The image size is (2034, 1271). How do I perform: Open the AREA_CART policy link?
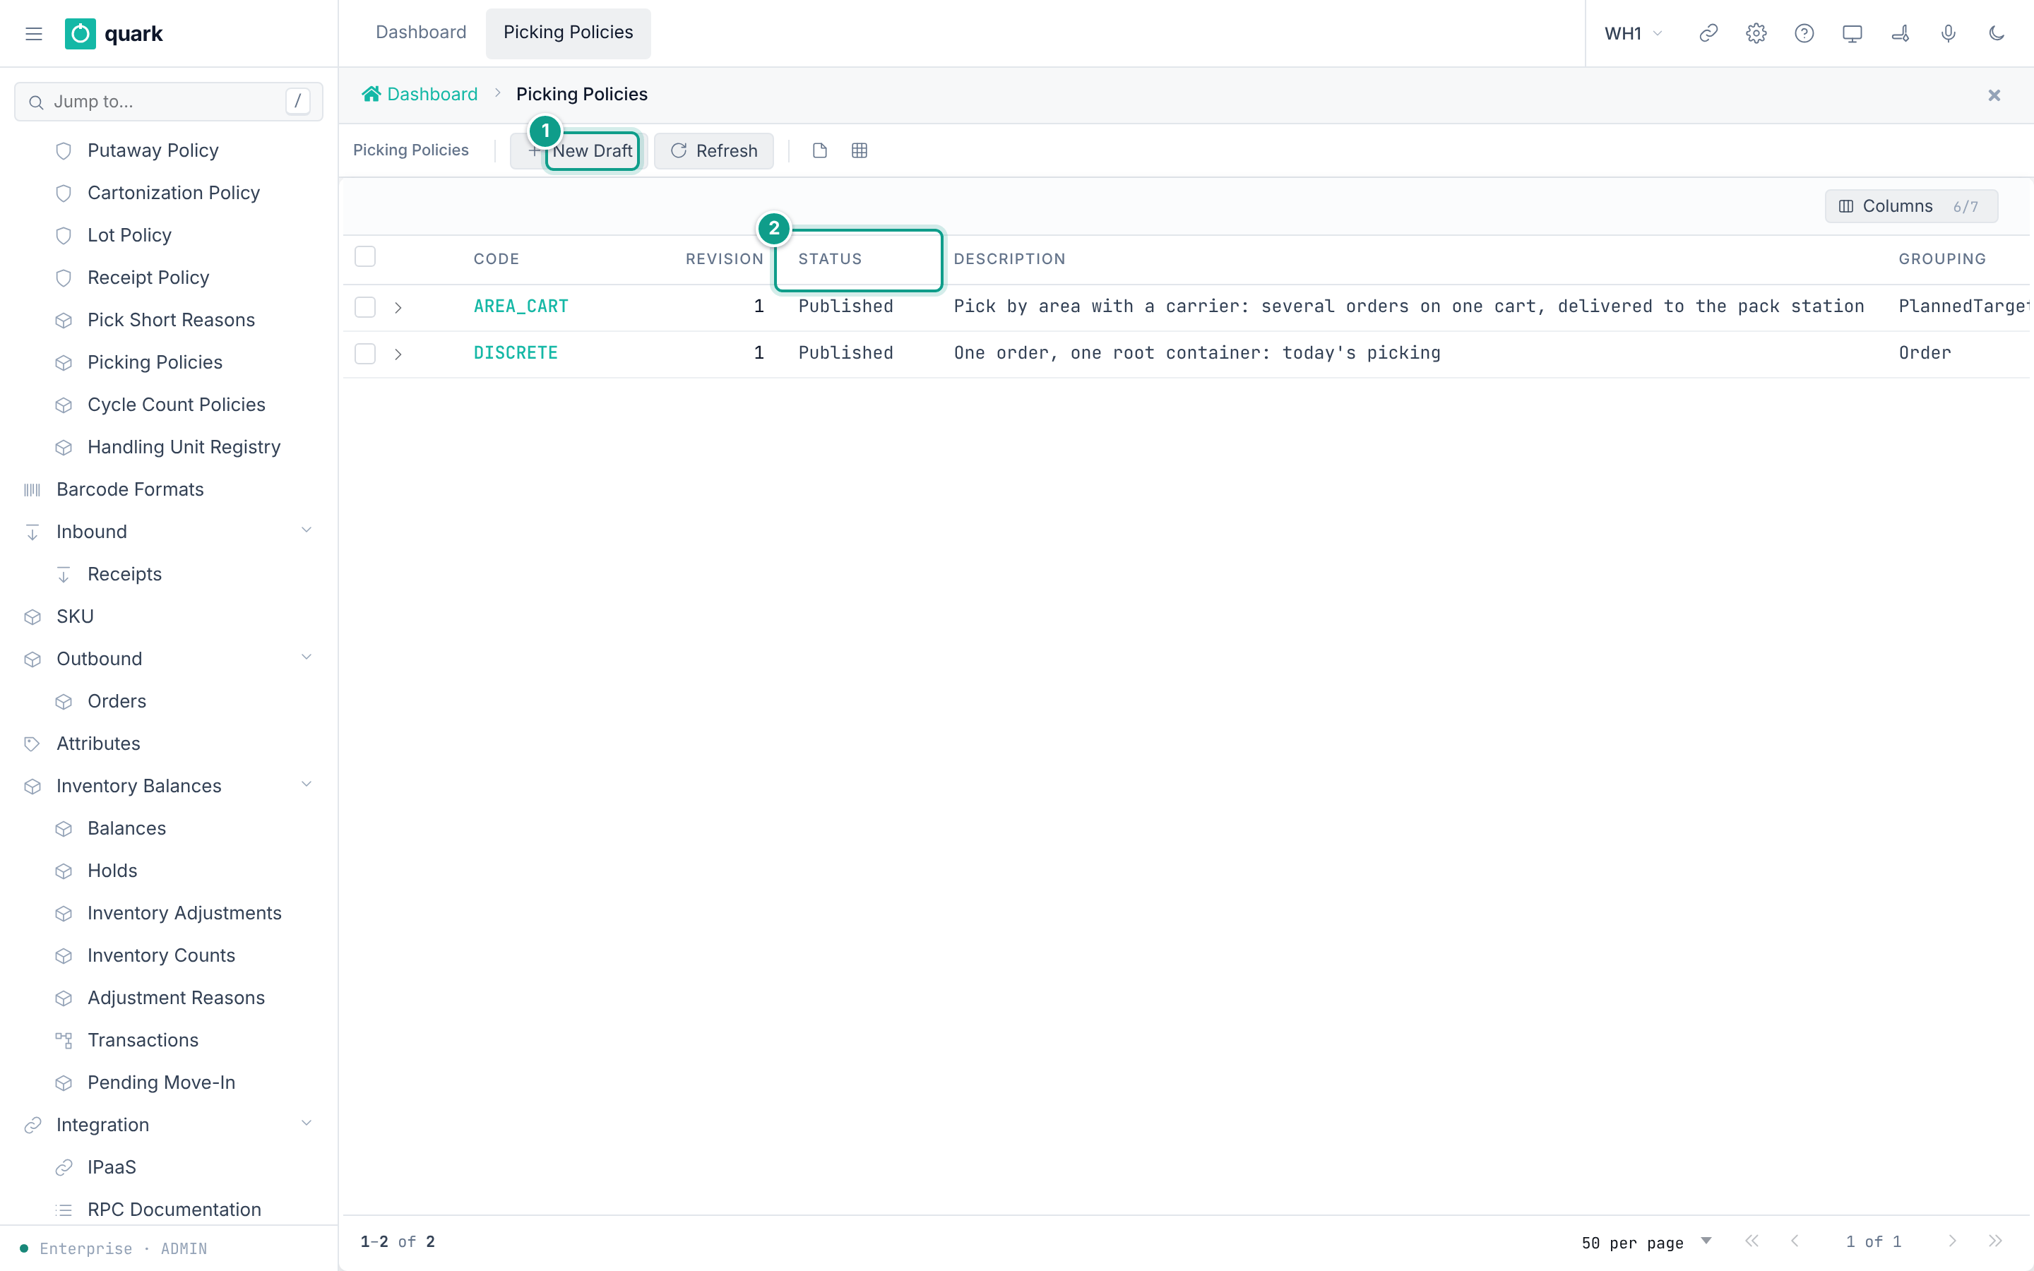(521, 306)
